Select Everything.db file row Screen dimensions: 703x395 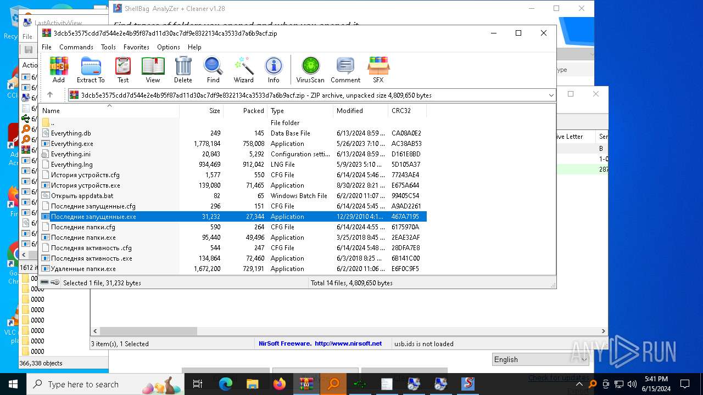click(x=233, y=133)
